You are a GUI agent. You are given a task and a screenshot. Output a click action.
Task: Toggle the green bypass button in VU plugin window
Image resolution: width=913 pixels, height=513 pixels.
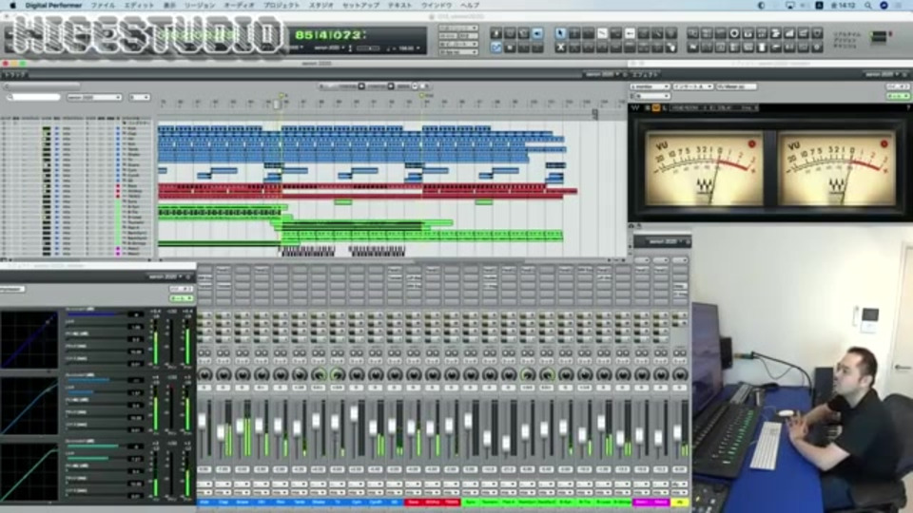click(x=896, y=96)
